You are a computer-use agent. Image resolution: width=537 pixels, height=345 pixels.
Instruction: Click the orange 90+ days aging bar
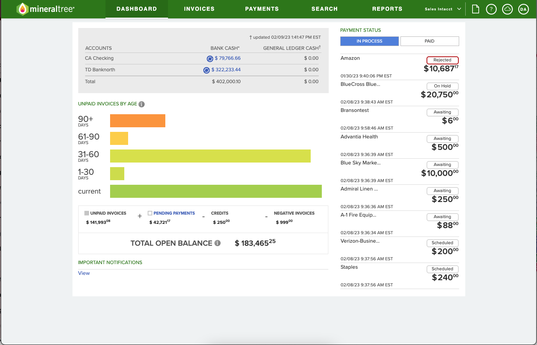click(x=137, y=120)
